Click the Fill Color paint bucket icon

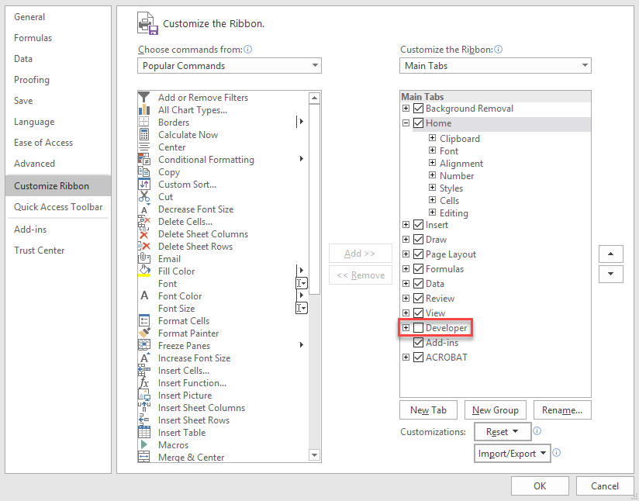tap(143, 271)
